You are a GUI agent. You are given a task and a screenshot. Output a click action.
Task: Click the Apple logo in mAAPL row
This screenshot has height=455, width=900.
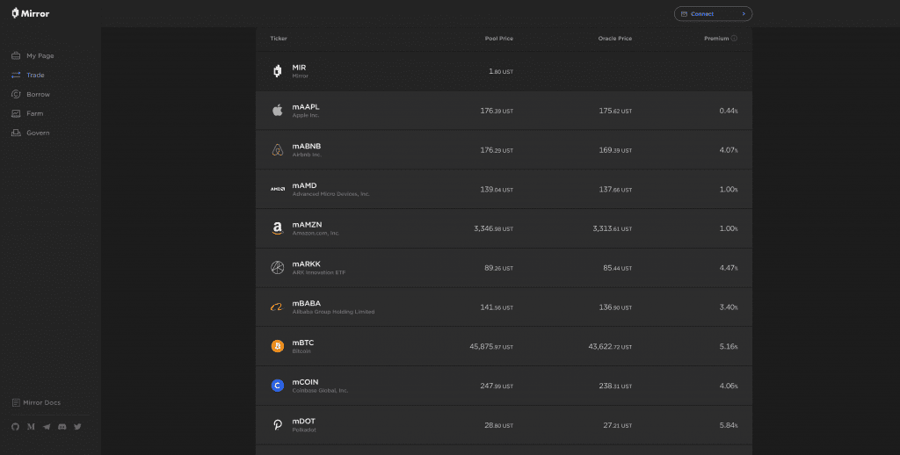tap(277, 110)
